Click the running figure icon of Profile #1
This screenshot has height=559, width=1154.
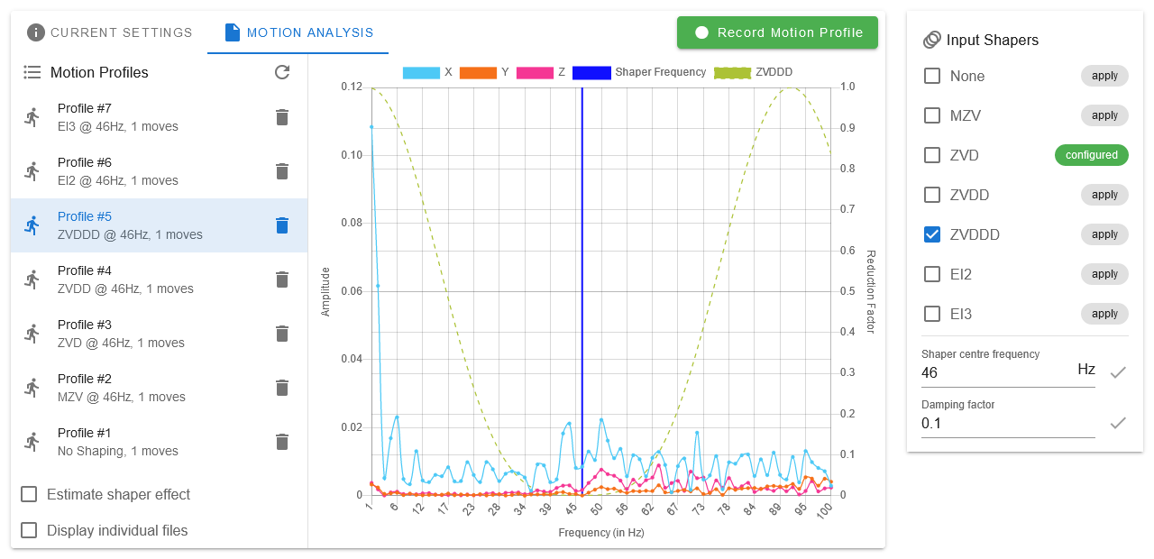[x=32, y=442]
